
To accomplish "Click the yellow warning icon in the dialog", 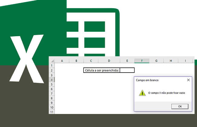I will coord(142,93).
